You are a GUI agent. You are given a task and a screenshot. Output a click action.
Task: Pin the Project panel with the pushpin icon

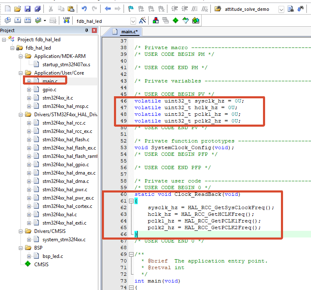(x=86, y=30)
